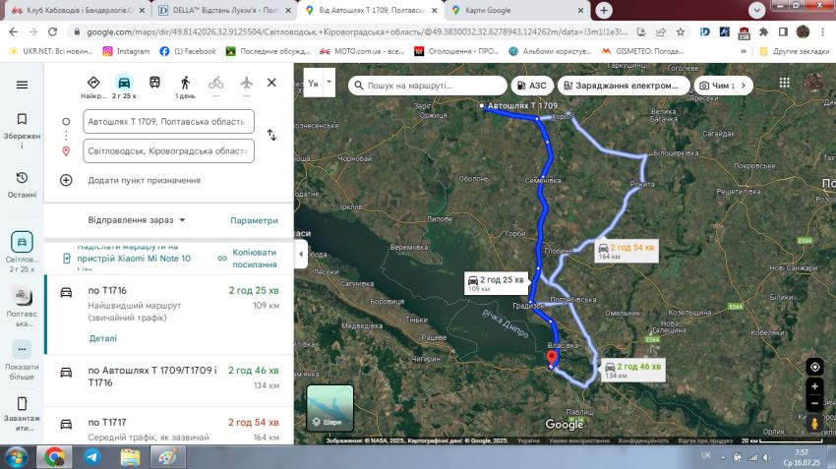Image resolution: width=836 pixels, height=469 pixels.
Task: Select driving travel mode
Action: click(124, 83)
